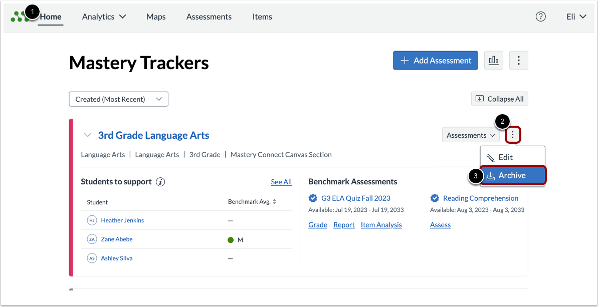Click the Add Assessment button

click(x=435, y=60)
